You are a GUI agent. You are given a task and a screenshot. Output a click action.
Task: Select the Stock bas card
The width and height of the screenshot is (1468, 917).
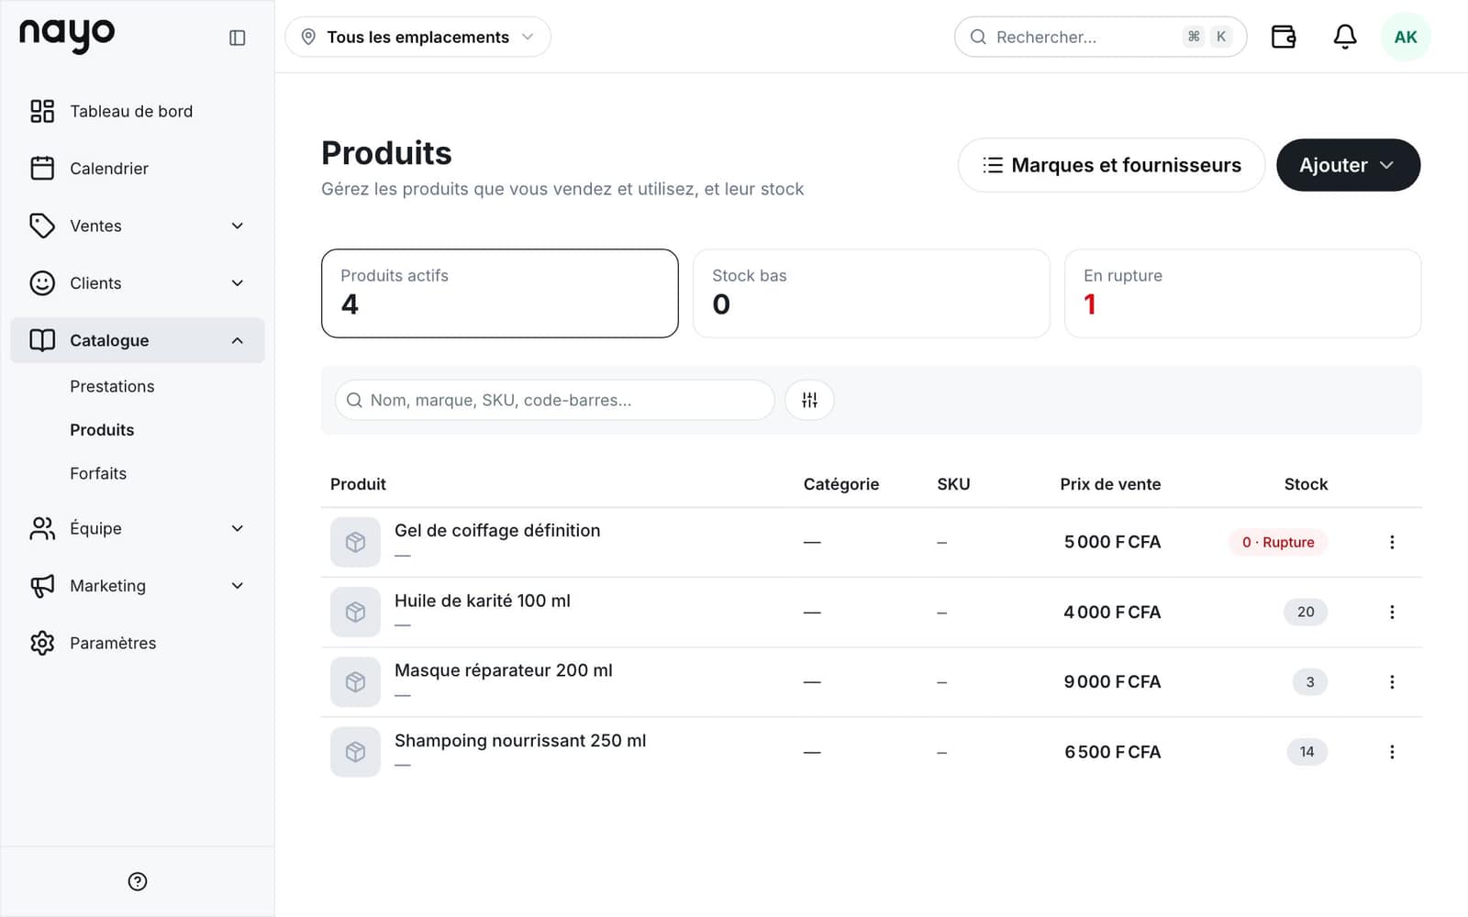point(871,293)
